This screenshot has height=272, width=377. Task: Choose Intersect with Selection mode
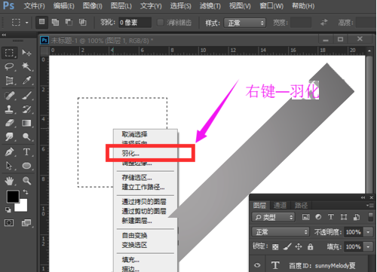click(83, 23)
